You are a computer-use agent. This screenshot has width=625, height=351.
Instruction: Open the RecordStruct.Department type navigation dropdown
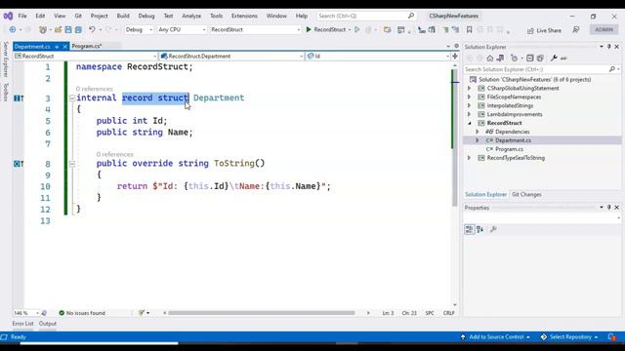231,57
